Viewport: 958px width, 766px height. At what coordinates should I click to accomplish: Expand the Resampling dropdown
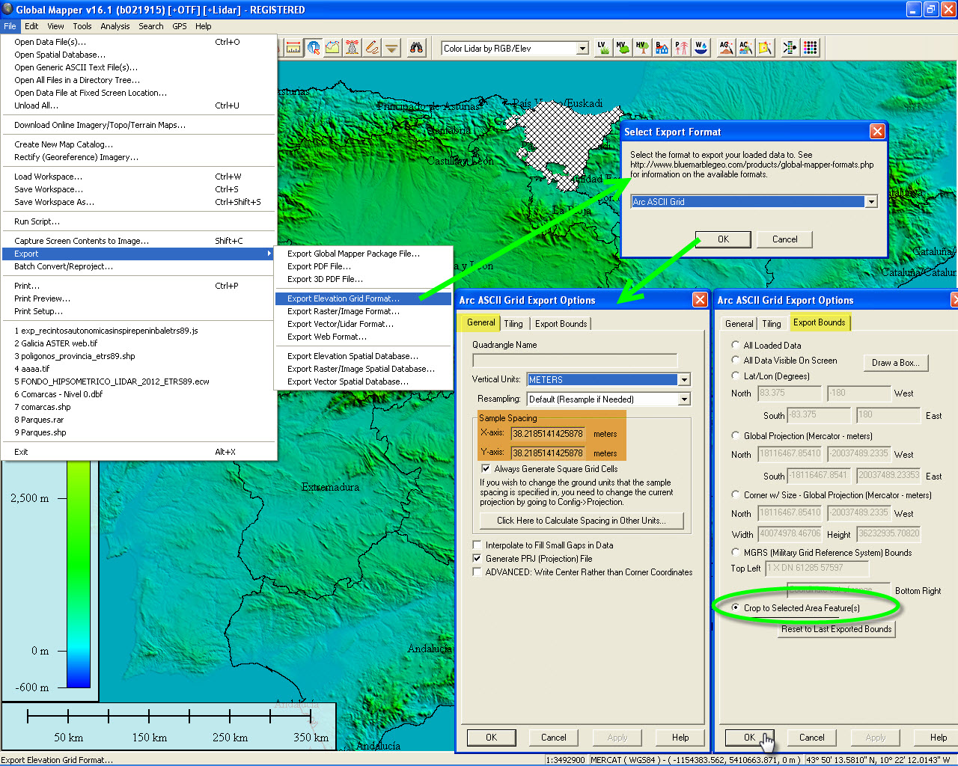point(683,399)
